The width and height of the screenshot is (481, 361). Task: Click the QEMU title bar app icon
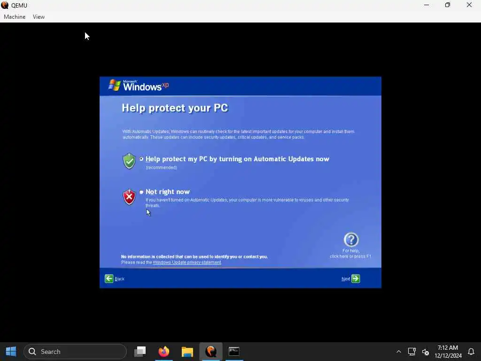[5, 5]
